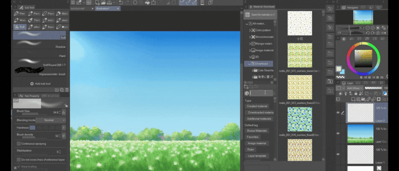Click the Fill bucket icon in command bar

click(147, 2)
